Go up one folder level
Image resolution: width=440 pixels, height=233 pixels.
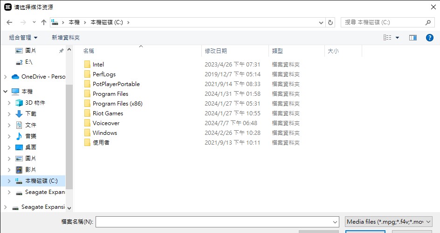[43, 22]
